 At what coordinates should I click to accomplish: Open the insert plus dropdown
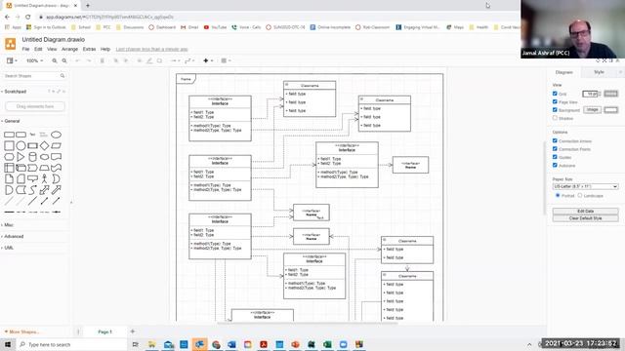208,60
